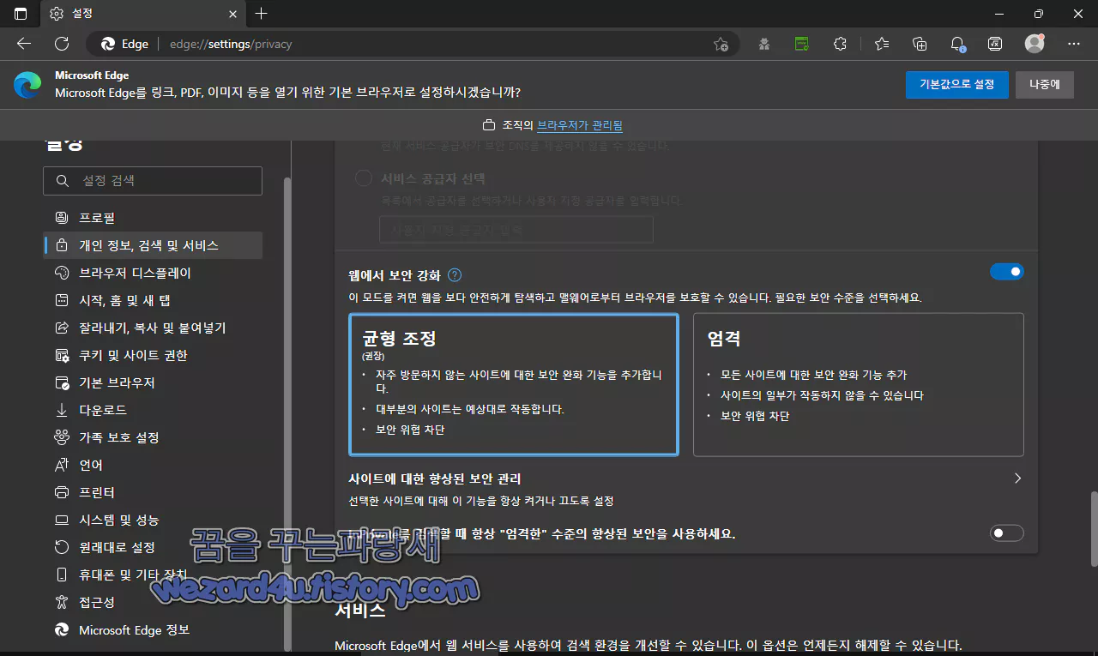Screen dimensions: 1098x656
Task: Open the 언어 settings section
Action: [153, 465]
